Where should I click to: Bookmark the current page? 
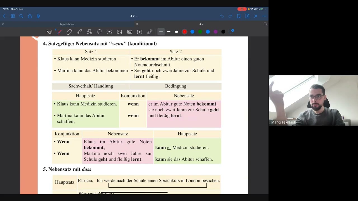[x=239, y=16]
